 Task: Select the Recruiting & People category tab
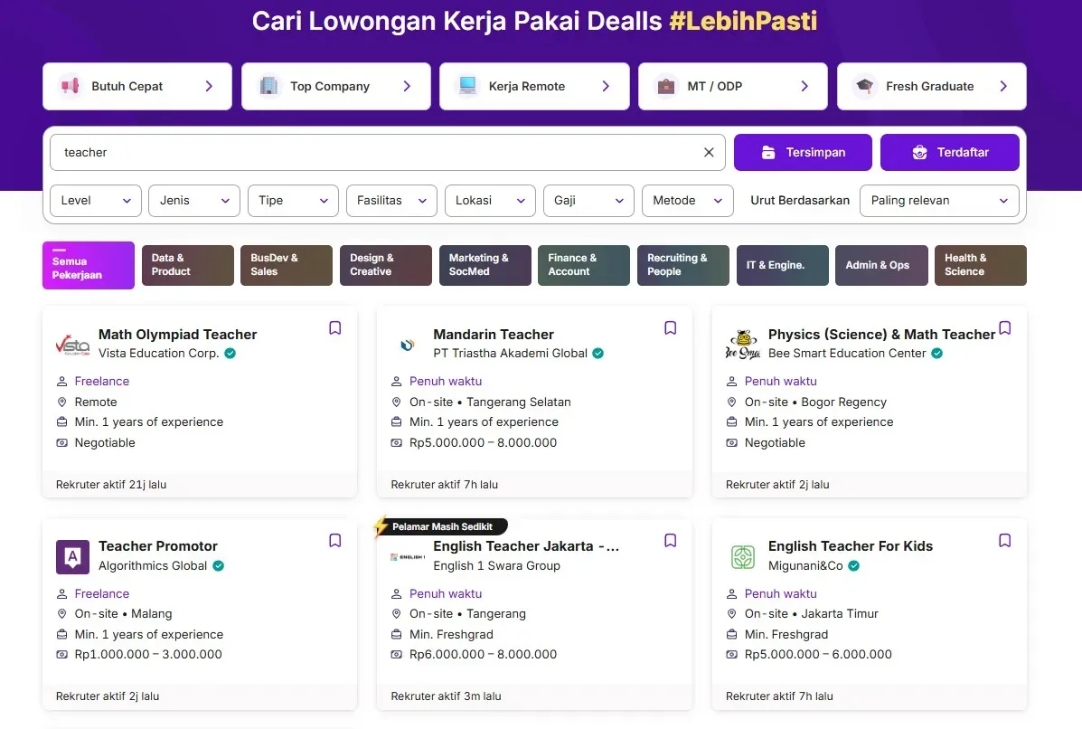pyautogui.click(x=683, y=266)
